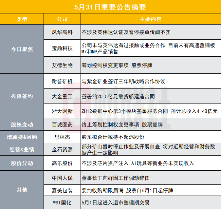Select company name 宝鼎科技
The width and height of the screenshot is (221, 209).
coord(62,48)
